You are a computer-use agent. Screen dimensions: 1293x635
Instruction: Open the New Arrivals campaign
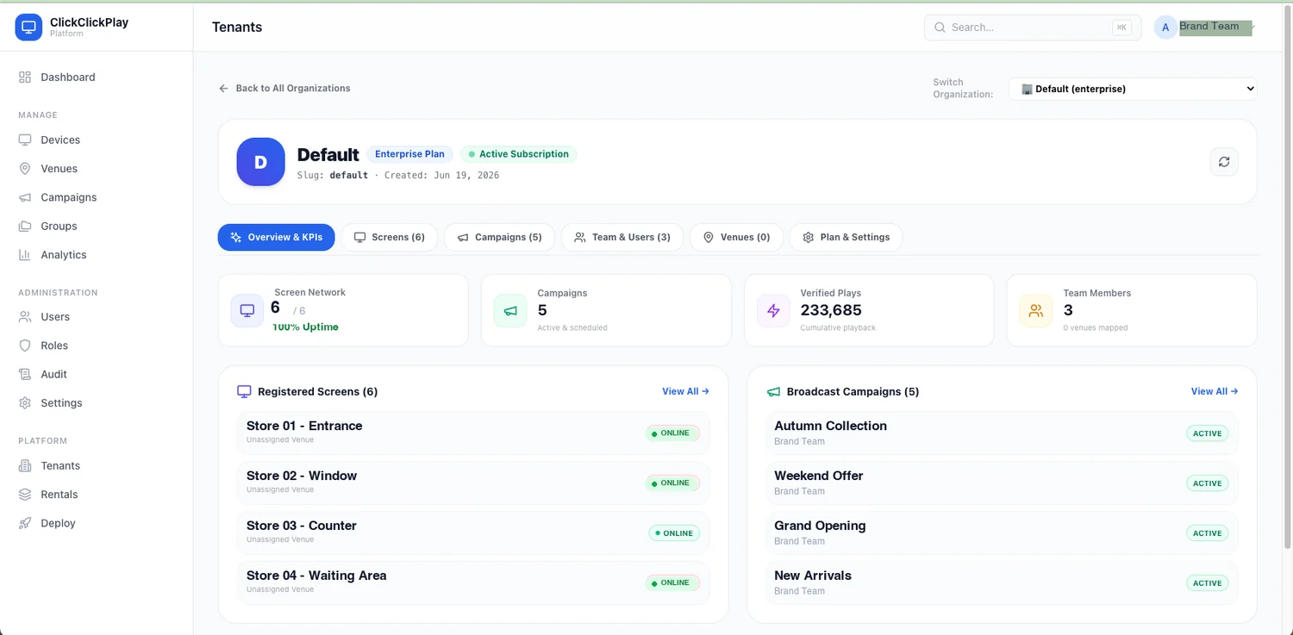1003,582
